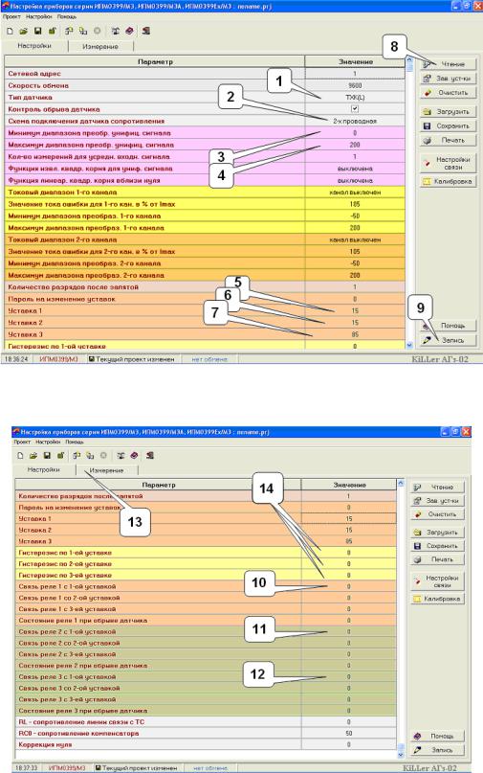Click the floppy disk save icon in top window toolbar
483x773 pixels.
[37, 31]
